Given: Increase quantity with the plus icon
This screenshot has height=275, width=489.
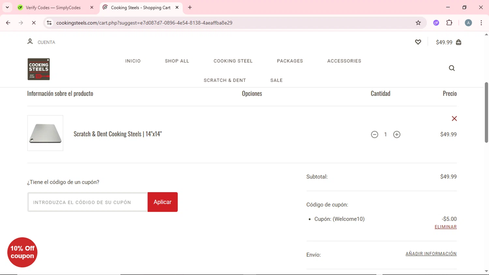Looking at the screenshot, I should click(x=397, y=134).
